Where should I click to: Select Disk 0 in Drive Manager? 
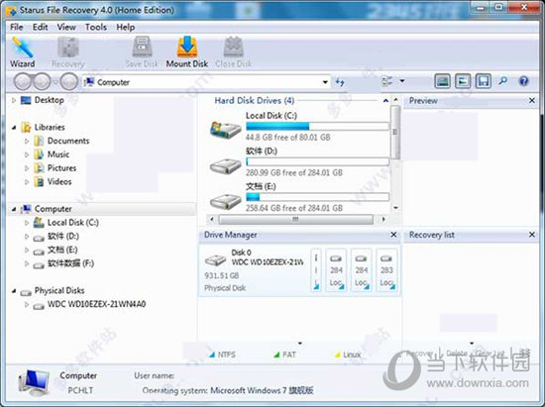point(254,270)
